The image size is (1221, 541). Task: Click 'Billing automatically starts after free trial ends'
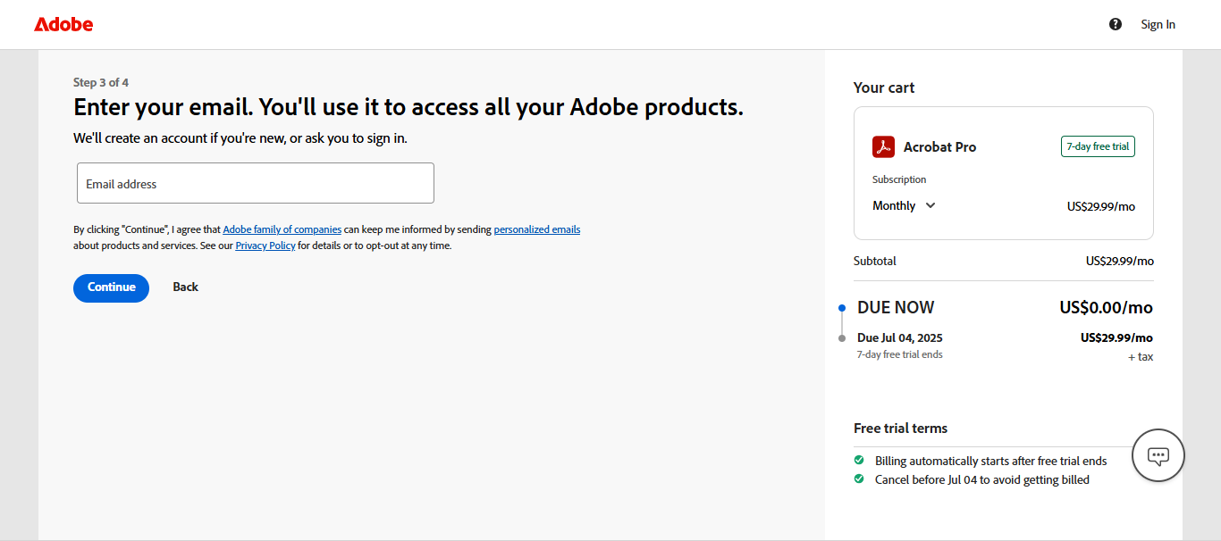point(991,462)
